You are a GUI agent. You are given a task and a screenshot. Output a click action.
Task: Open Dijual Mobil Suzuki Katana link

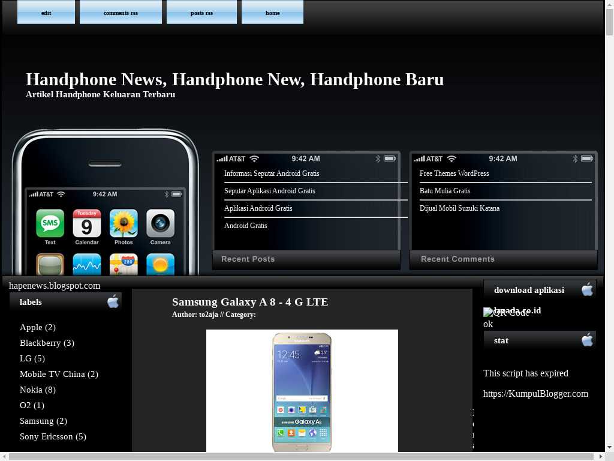click(x=459, y=208)
